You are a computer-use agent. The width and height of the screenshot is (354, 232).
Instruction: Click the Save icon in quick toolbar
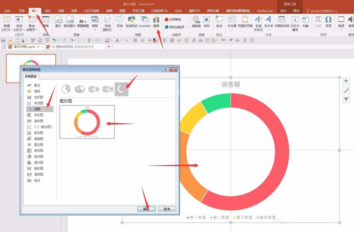click(x=3, y=40)
